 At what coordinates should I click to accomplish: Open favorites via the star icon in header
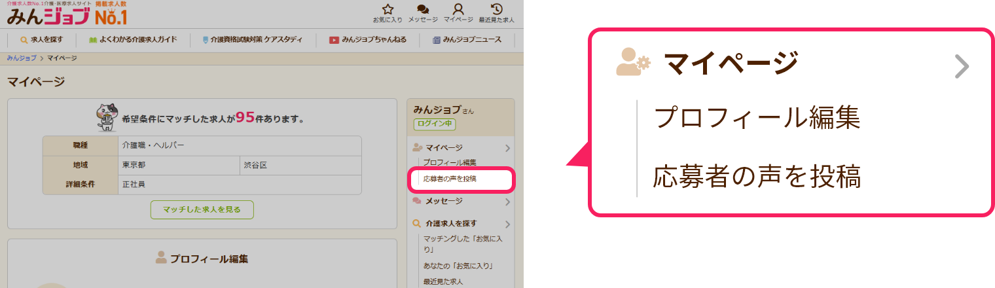388,9
